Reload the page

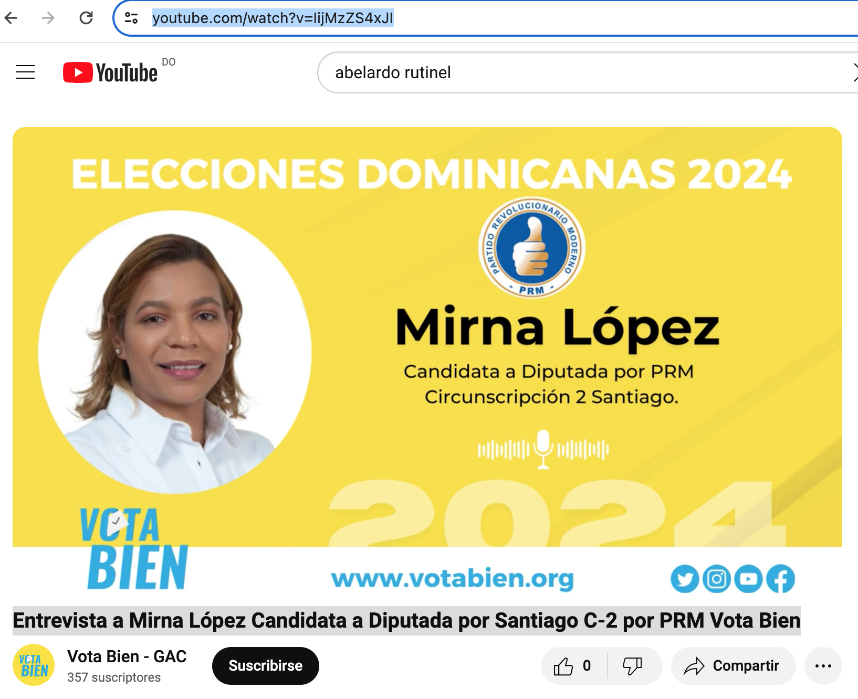point(86,18)
